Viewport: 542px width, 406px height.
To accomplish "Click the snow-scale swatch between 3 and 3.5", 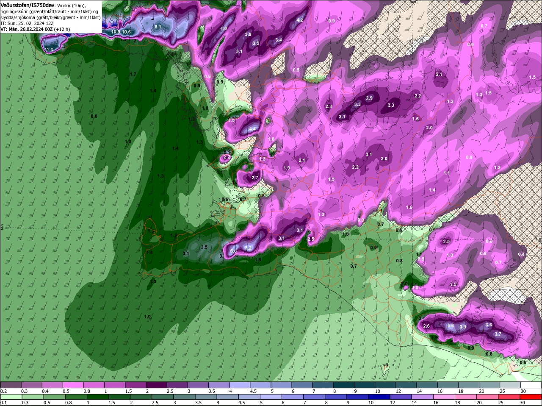I will pyautogui.click(x=198, y=385).
